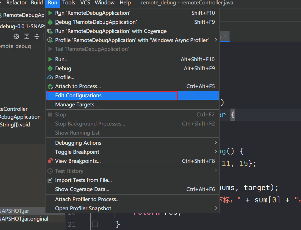Open the Tools menu in menu bar

tap(69, 3)
